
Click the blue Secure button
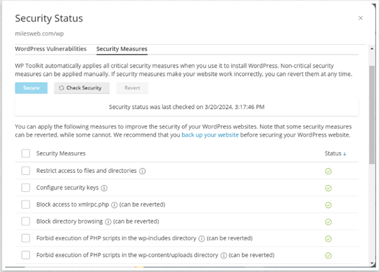(x=32, y=88)
